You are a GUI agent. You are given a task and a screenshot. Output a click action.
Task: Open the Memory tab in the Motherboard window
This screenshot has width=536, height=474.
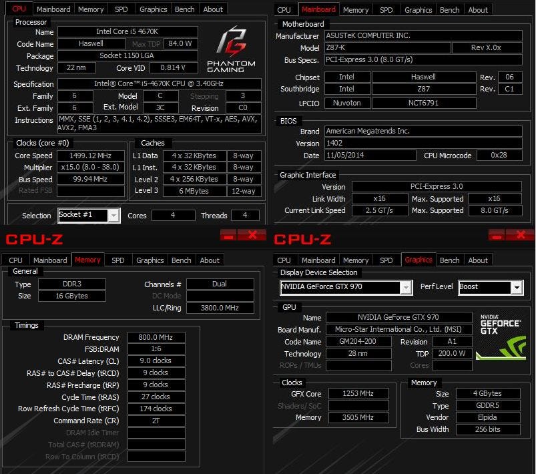356,10
